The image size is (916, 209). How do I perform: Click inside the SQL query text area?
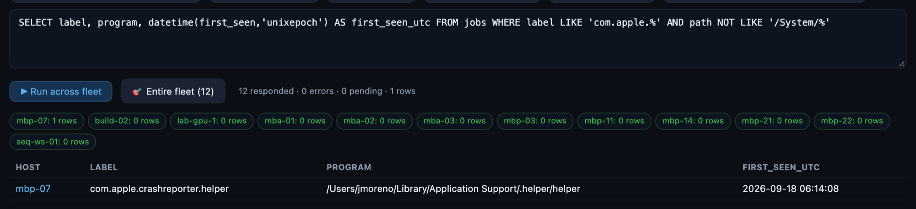(458, 39)
